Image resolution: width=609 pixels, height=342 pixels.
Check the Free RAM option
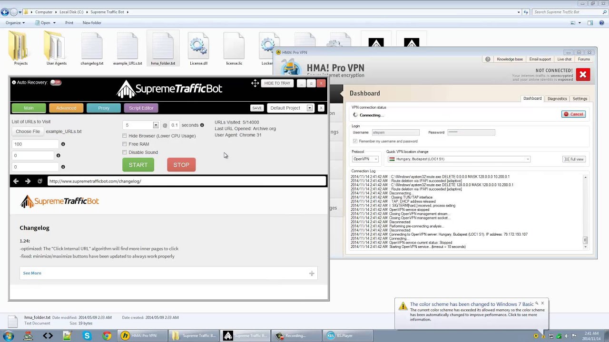coord(125,144)
